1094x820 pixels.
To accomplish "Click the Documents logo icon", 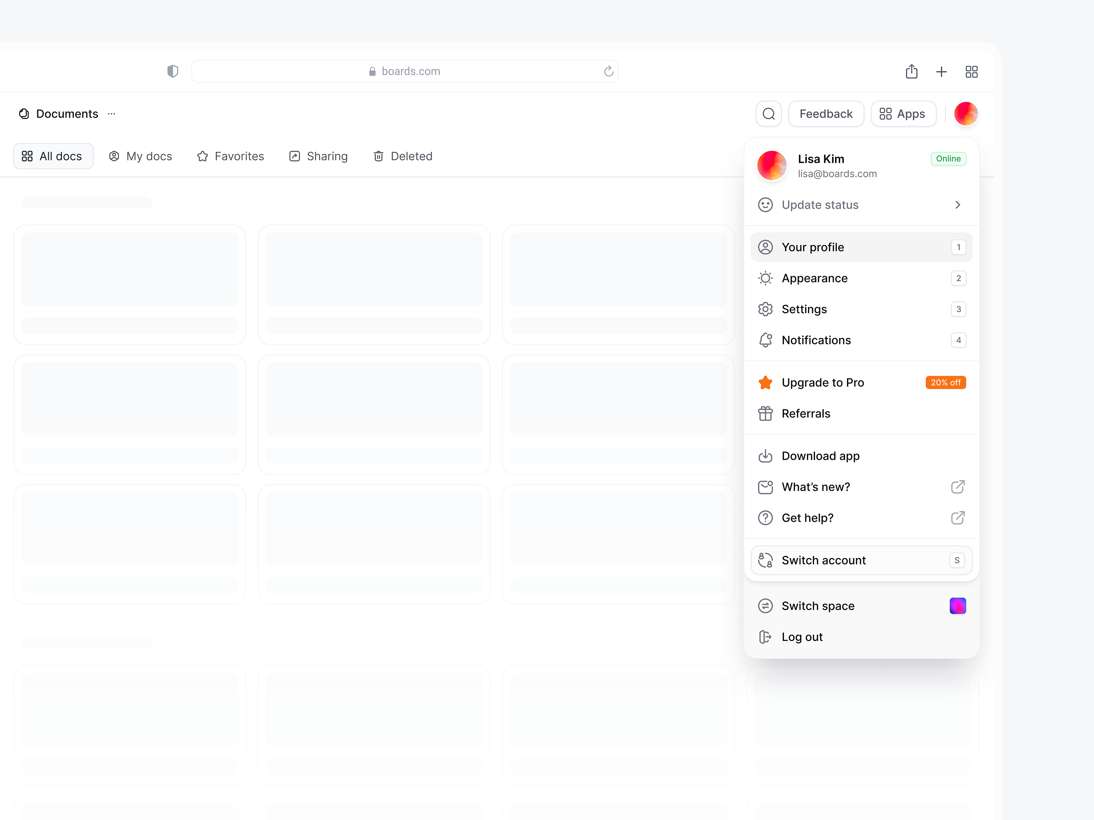I will 24,114.
